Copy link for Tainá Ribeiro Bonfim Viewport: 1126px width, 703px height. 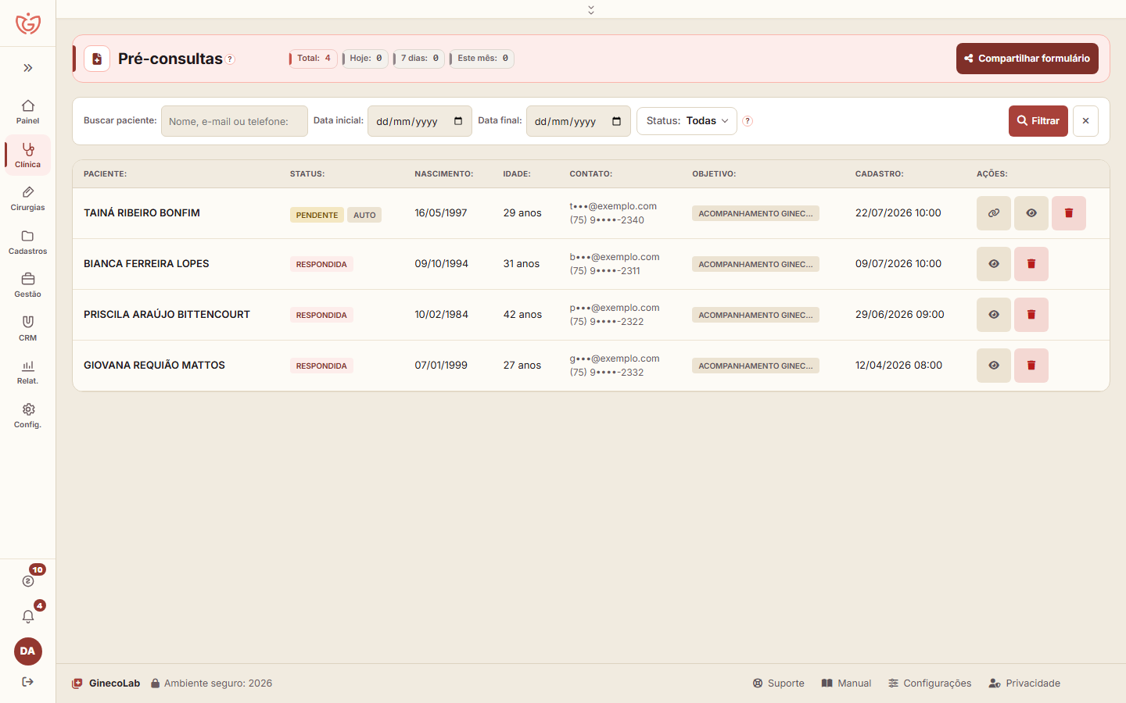(x=994, y=213)
